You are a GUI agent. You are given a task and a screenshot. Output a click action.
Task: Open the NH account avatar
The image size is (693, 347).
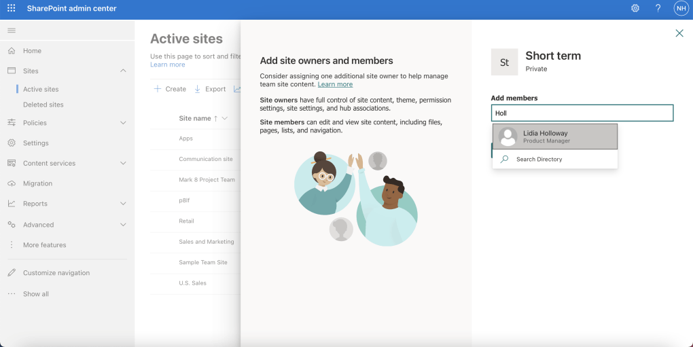[681, 8]
